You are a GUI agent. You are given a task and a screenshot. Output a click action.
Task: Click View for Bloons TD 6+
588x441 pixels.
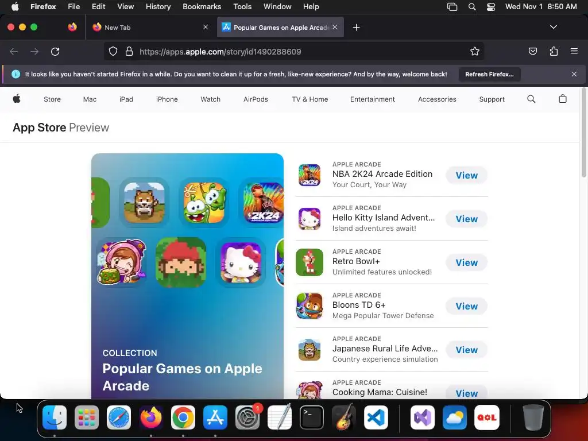[x=466, y=306]
